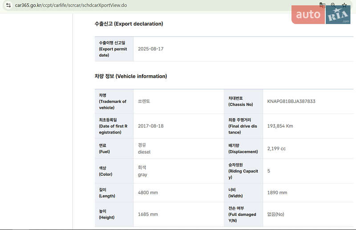Viewport: 356px width, 230px height.
Task: Click the zoom magnifier icon in address bar
Action: pyautogui.click(x=333, y=5)
